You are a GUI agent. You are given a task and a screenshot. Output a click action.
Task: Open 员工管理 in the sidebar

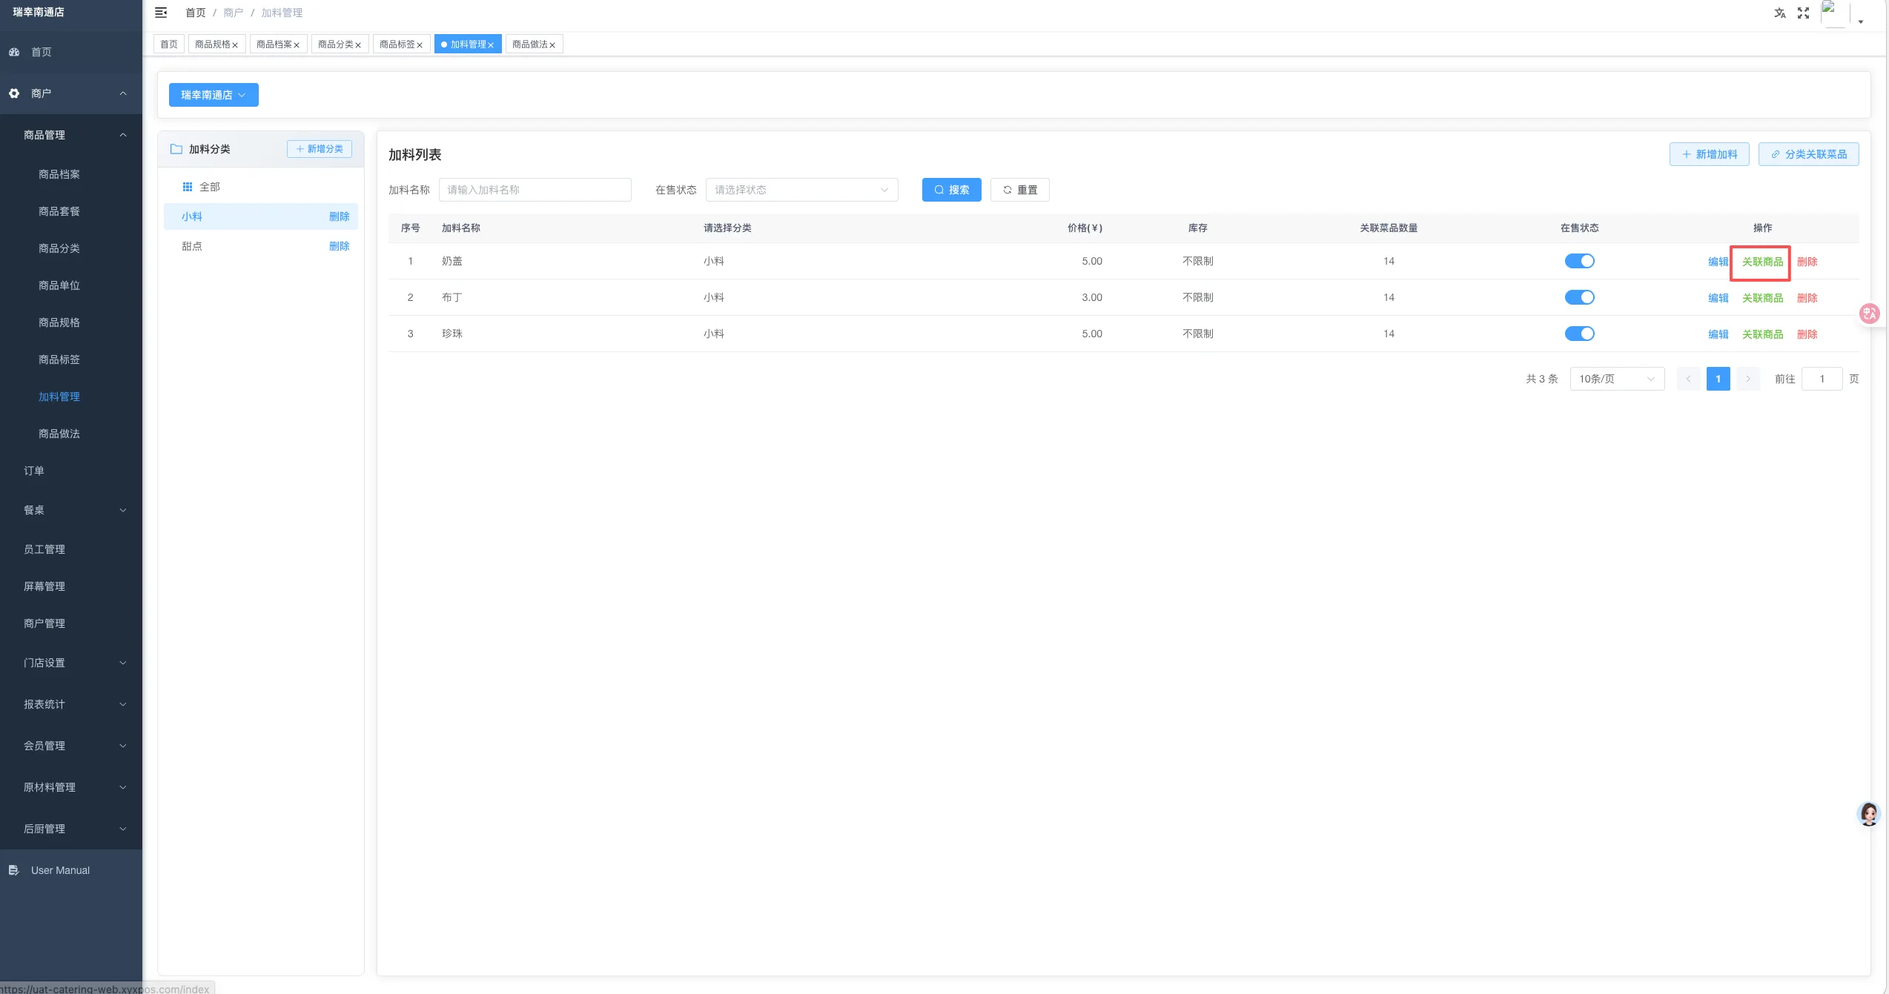click(44, 549)
